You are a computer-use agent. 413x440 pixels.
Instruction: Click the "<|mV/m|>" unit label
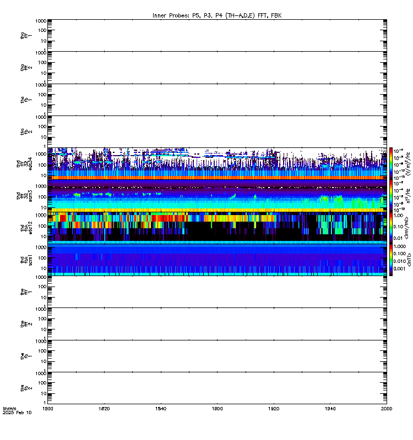406,228
